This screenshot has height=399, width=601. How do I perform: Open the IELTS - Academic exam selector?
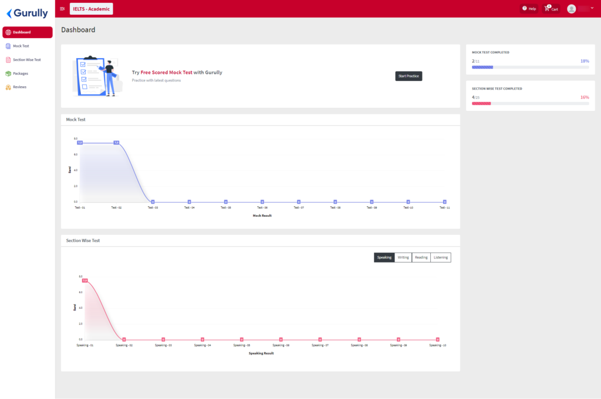tap(91, 9)
